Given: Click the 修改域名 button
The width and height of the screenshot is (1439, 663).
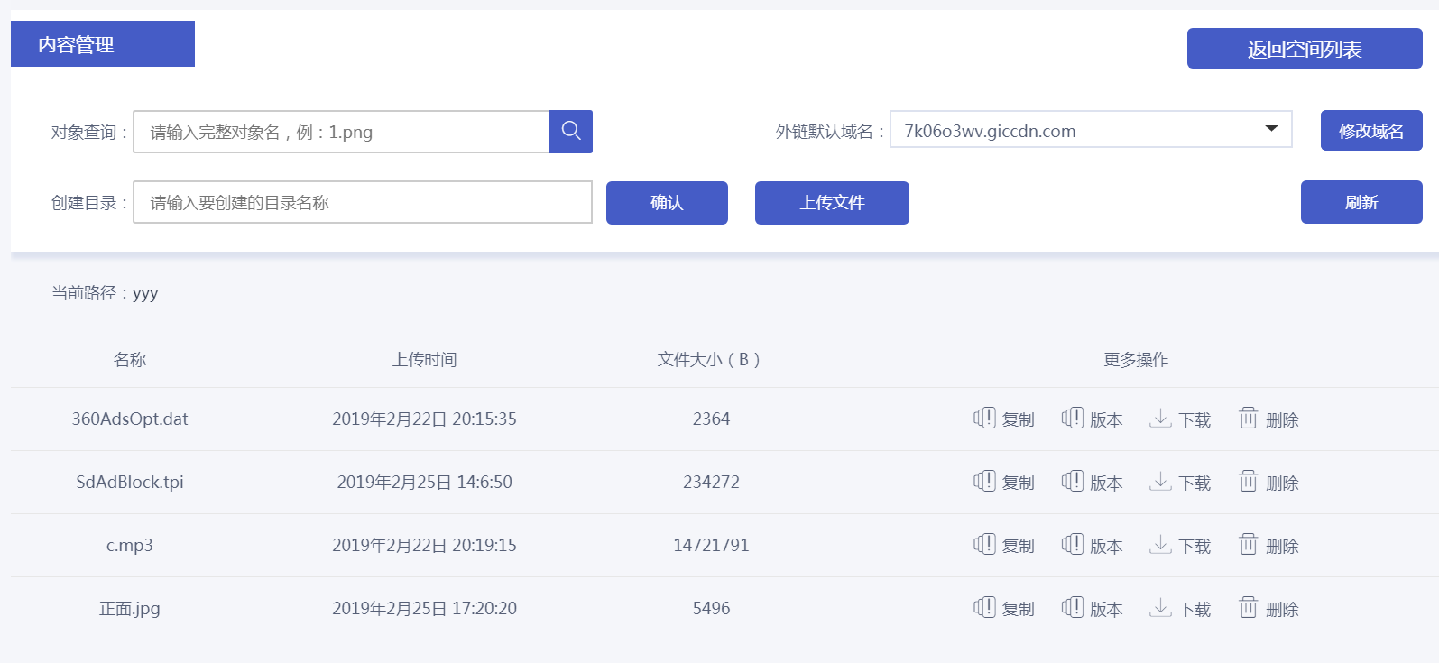Looking at the screenshot, I should point(1371,131).
